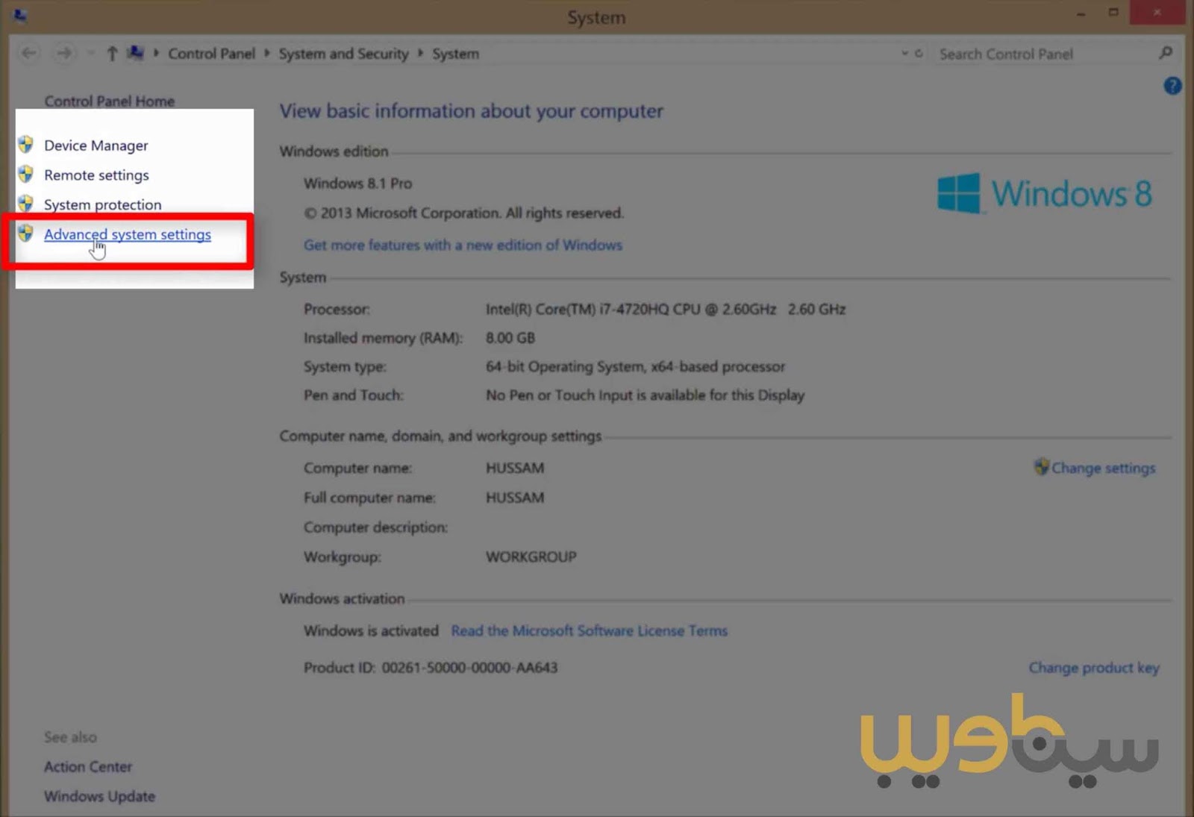This screenshot has height=817, width=1194.
Task: Go to Control Panel Home
Action: tap(109, 101)
